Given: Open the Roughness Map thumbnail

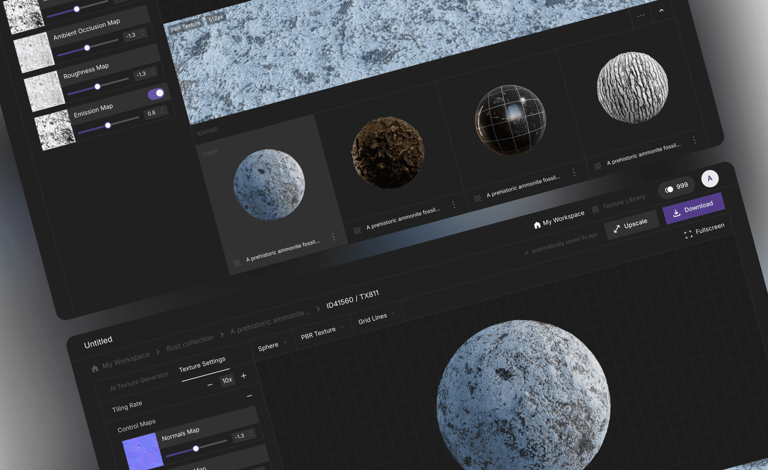Looking at the screenshot, I should (44, 92).
